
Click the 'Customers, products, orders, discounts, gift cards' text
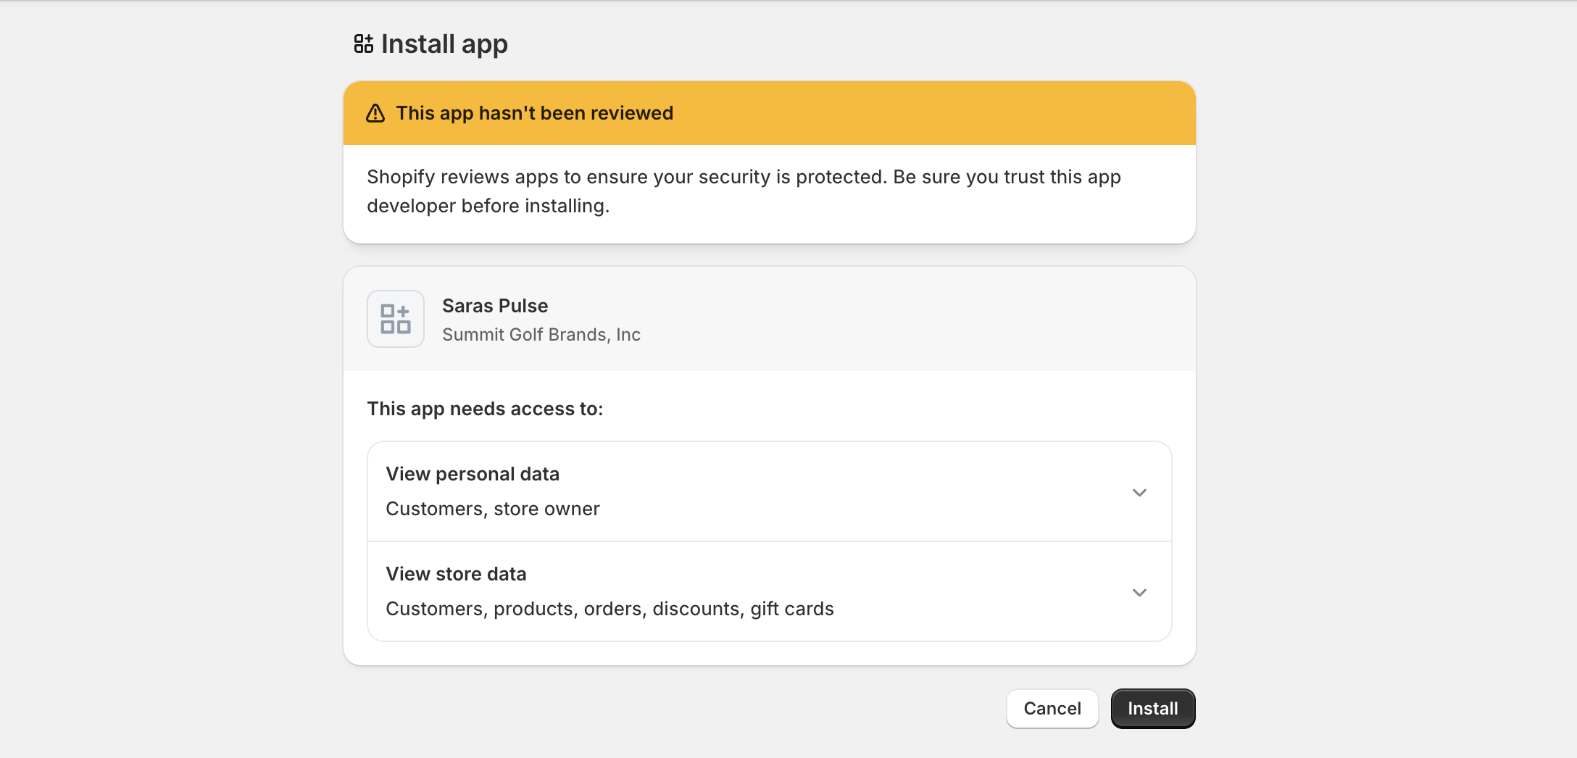click(609, 609)
